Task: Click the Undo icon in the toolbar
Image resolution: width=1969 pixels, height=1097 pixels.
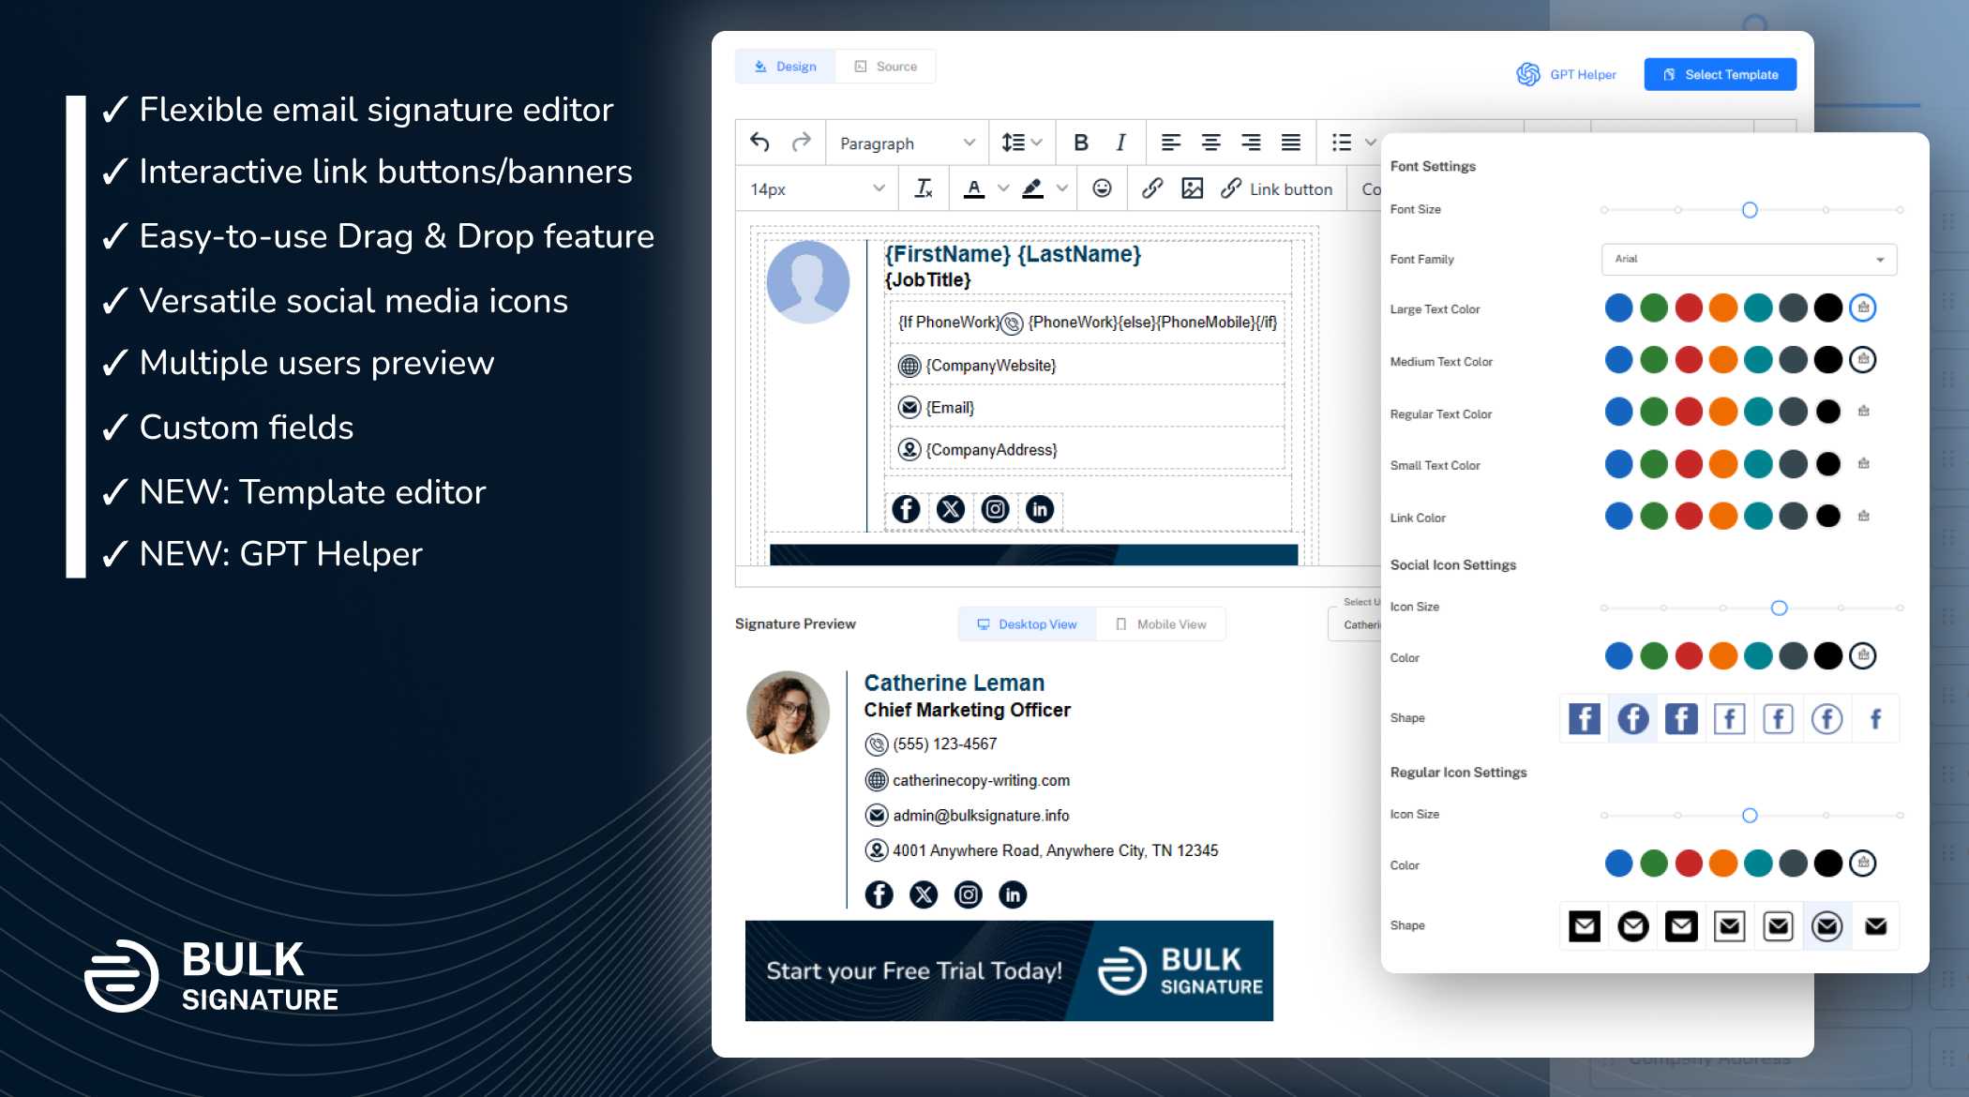Action: click(759, 142)
